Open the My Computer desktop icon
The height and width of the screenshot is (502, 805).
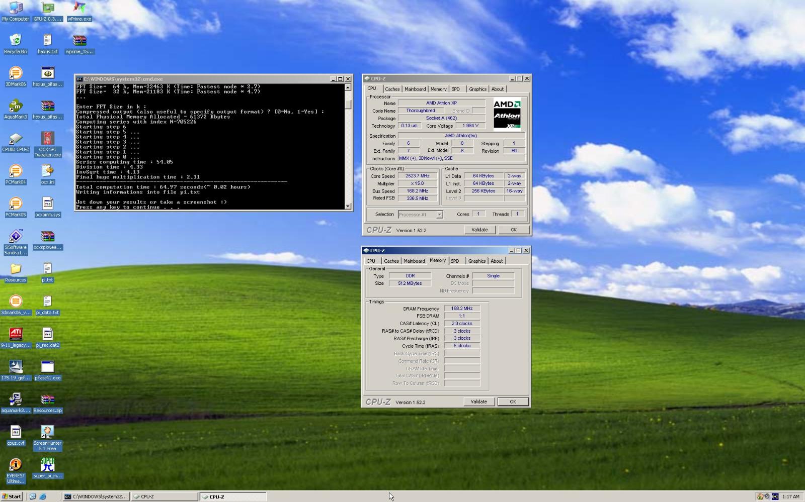(x=16, y=12)
